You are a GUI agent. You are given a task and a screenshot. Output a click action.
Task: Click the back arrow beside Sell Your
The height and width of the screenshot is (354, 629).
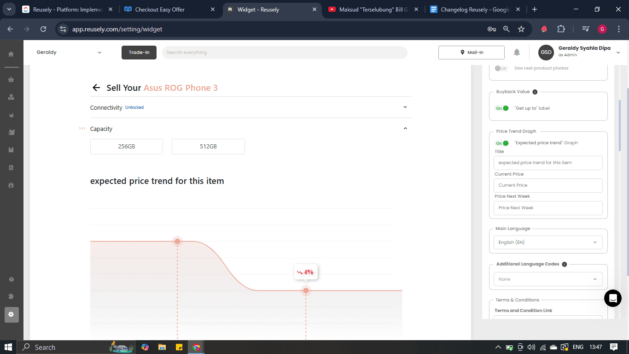click(96, 88)
